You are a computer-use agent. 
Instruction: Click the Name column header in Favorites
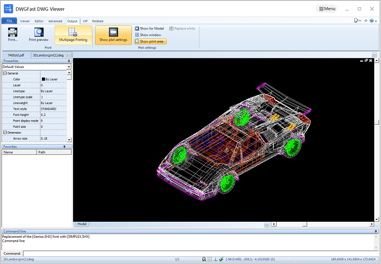coord(19,152)
